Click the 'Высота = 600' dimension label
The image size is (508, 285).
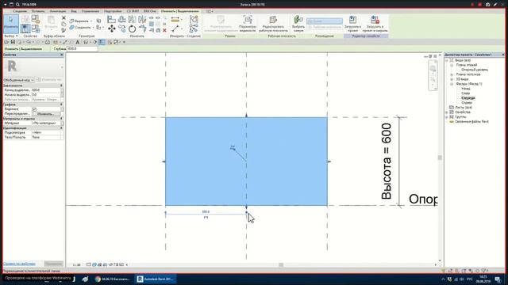tap(387, 161)
